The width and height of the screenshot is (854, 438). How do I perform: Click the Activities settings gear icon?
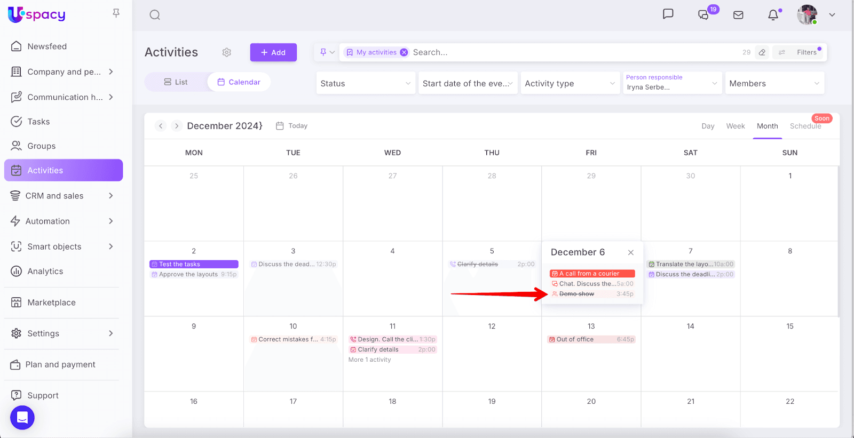point(227,52)
